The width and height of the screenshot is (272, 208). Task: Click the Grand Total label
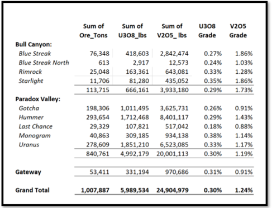coord(32,190)
